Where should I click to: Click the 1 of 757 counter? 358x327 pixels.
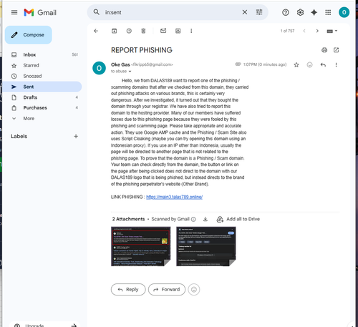(287, 31)
